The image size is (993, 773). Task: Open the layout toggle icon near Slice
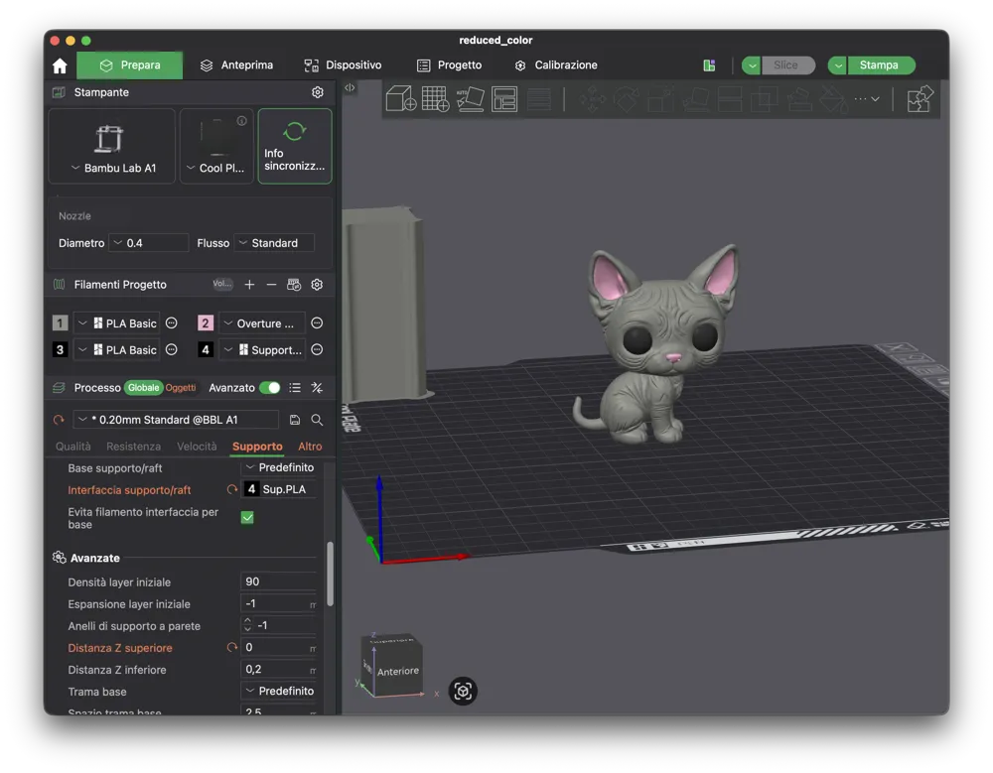click(709, 65)
